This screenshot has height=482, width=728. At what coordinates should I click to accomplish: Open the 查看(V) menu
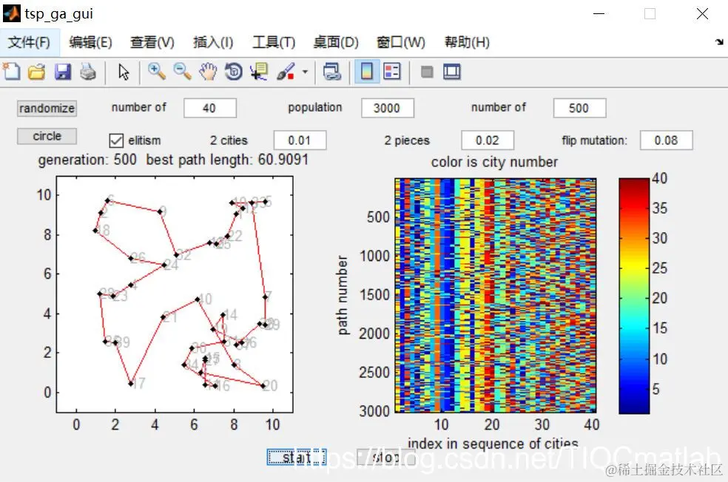(152, 42)
